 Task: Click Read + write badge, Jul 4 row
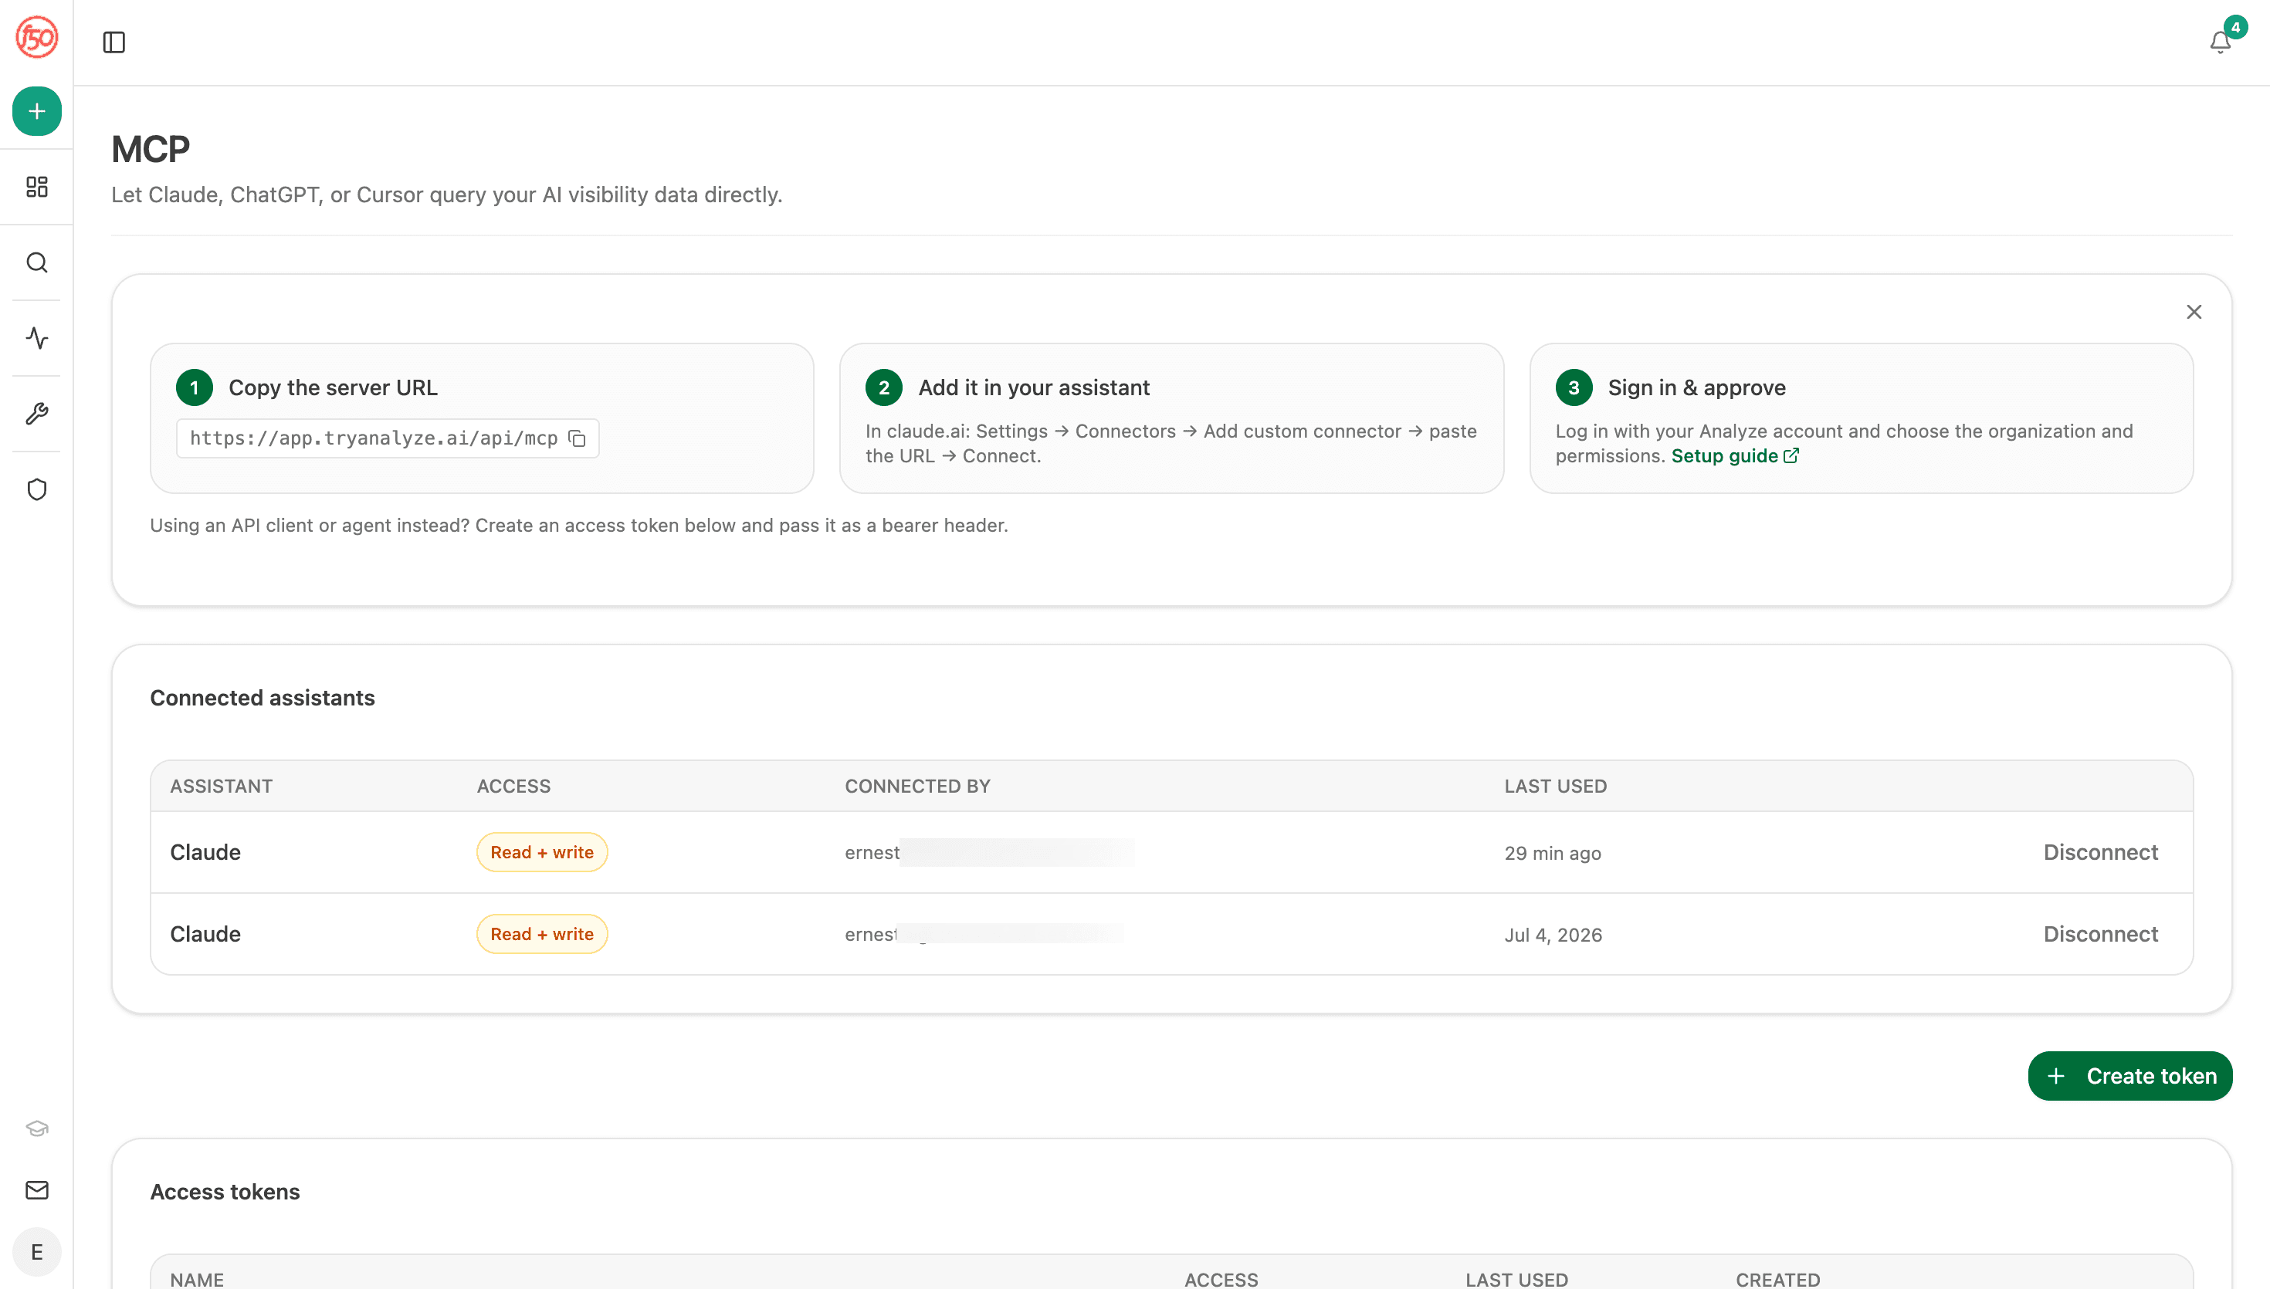[542, 934]
